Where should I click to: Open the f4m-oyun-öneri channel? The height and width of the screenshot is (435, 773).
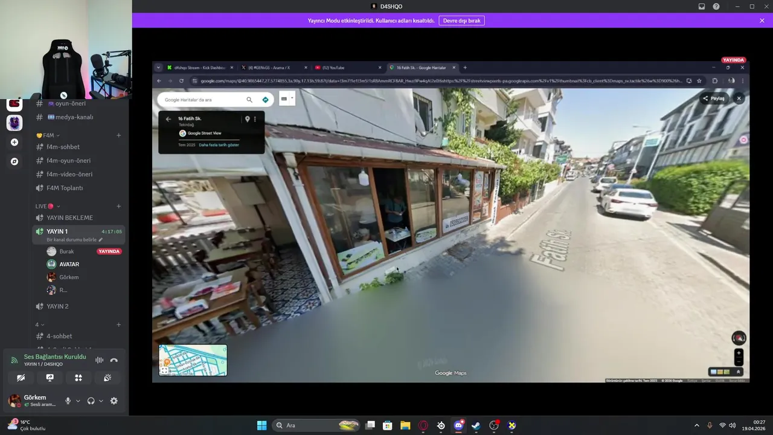[79, 161]
